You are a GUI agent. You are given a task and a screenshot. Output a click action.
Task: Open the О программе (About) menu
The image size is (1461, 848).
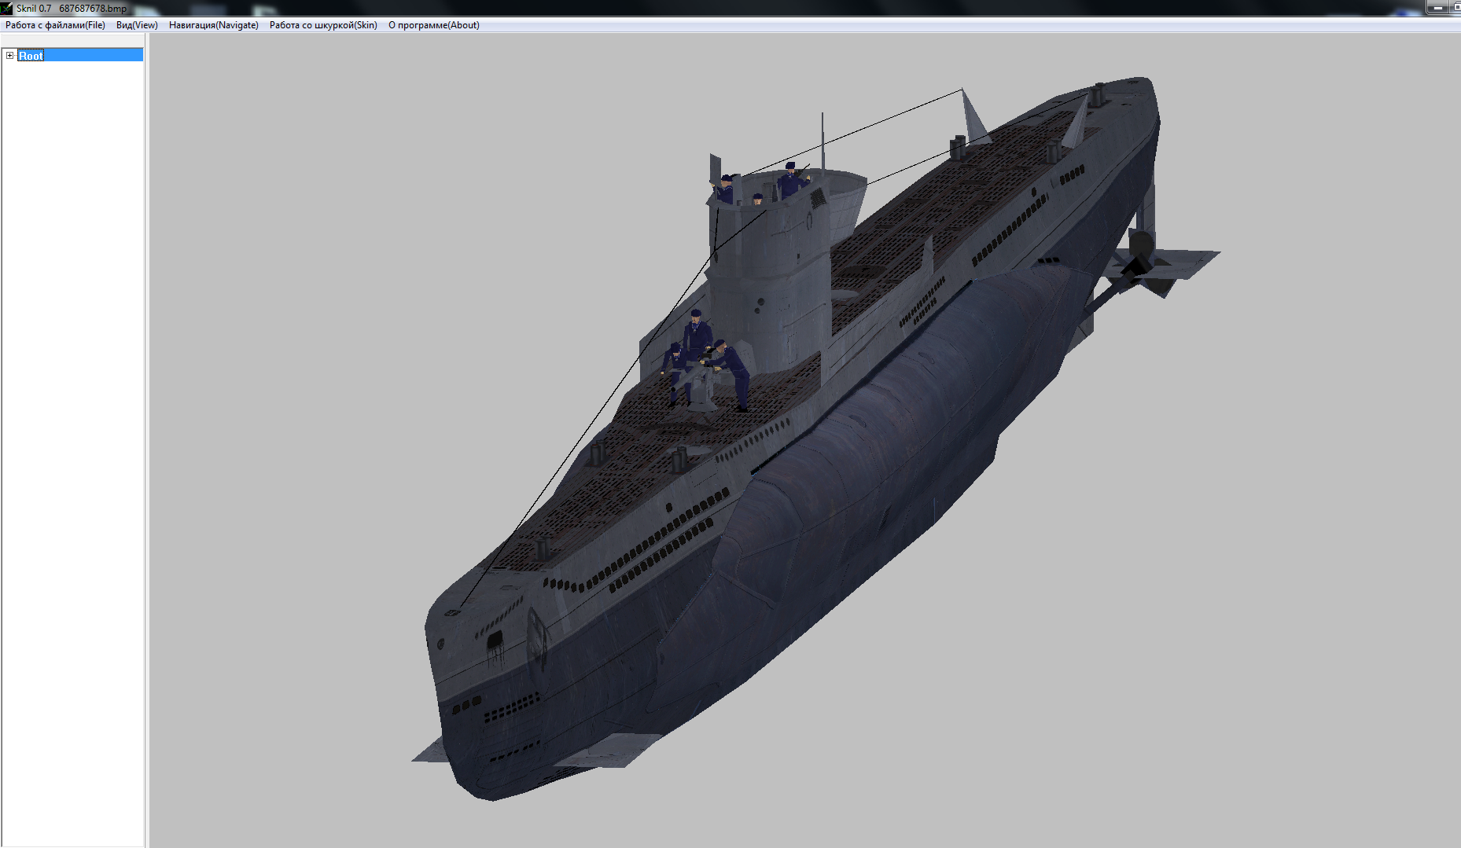(433, 25)
